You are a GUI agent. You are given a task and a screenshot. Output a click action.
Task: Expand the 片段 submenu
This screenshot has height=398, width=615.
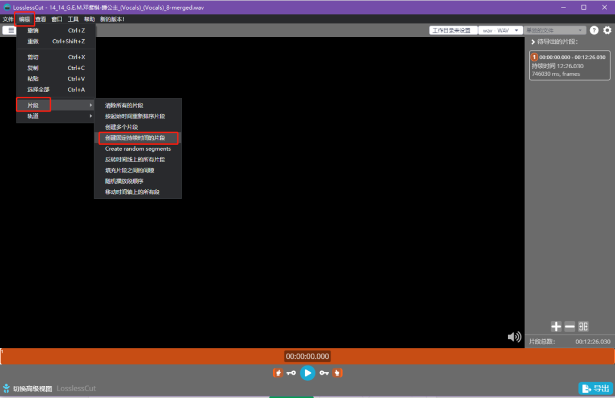[56, 105]
